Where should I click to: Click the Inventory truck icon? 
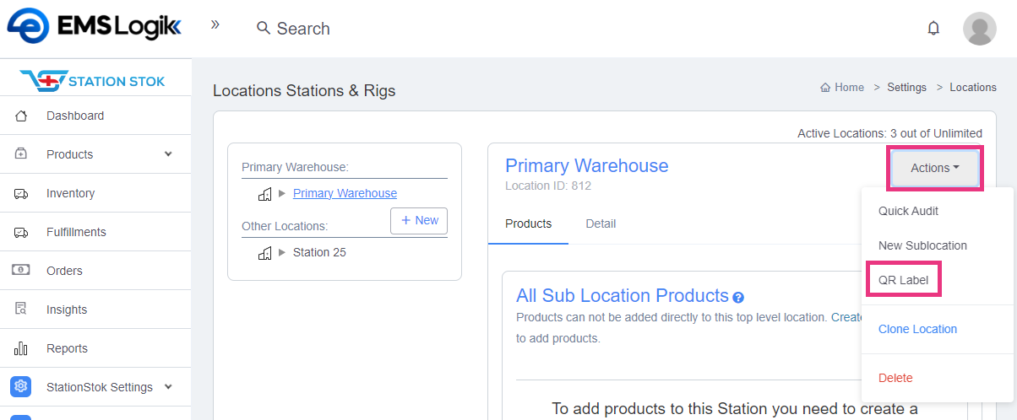pos(22,193)
